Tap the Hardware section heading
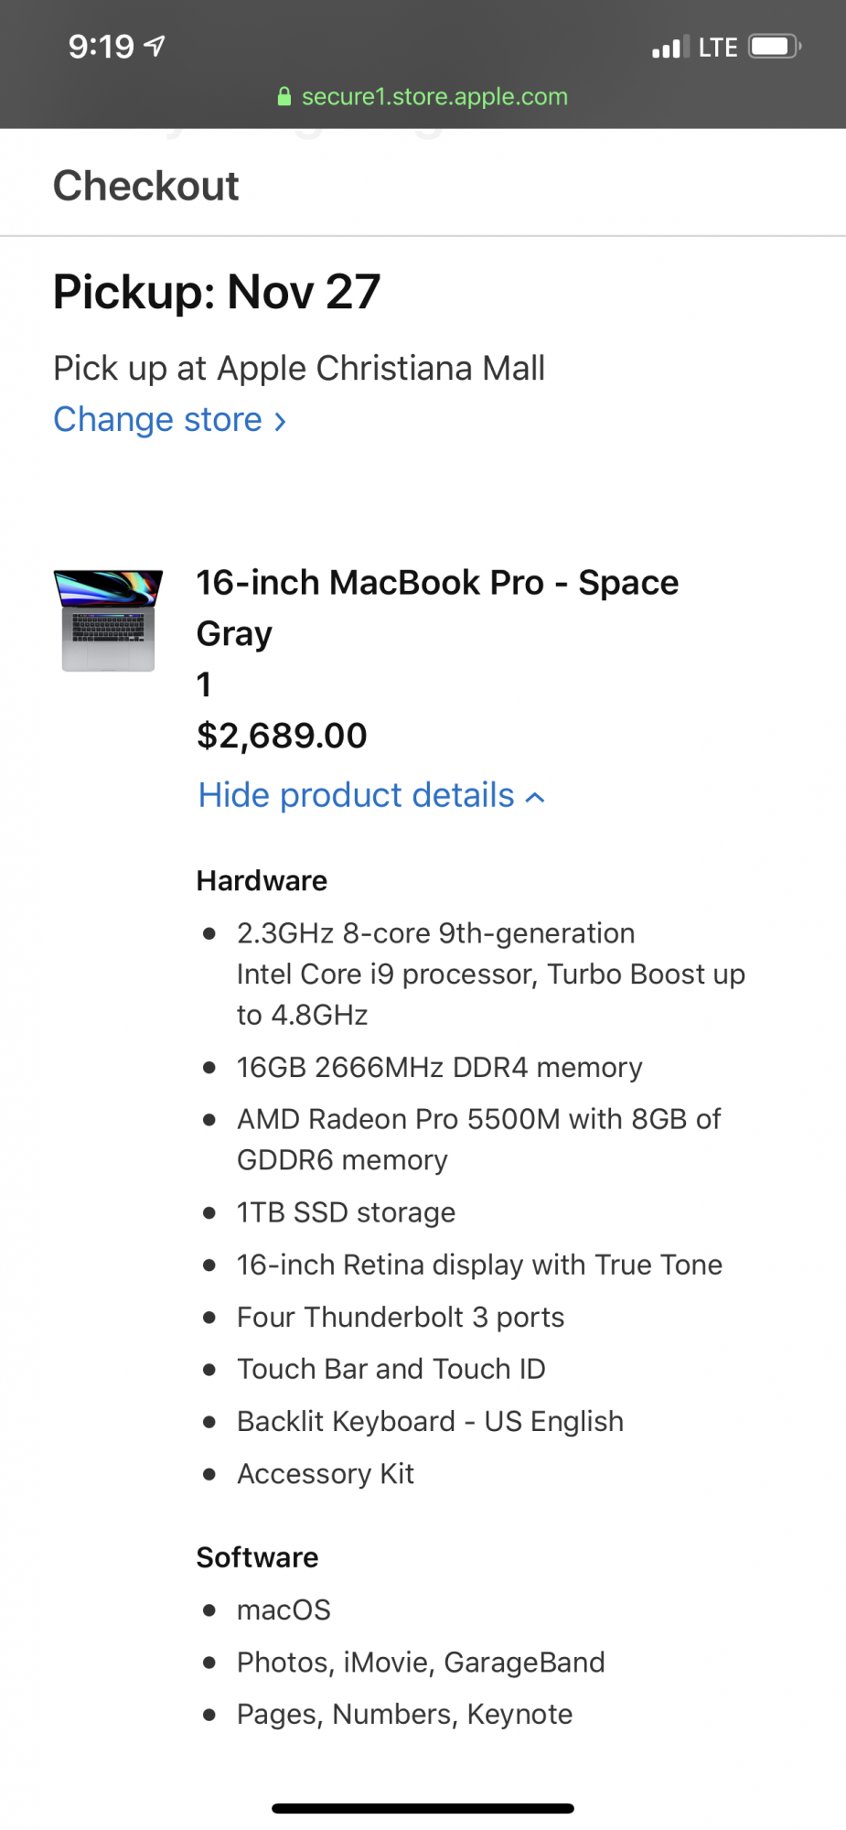The image size is (846, 1830). (262, 881)
